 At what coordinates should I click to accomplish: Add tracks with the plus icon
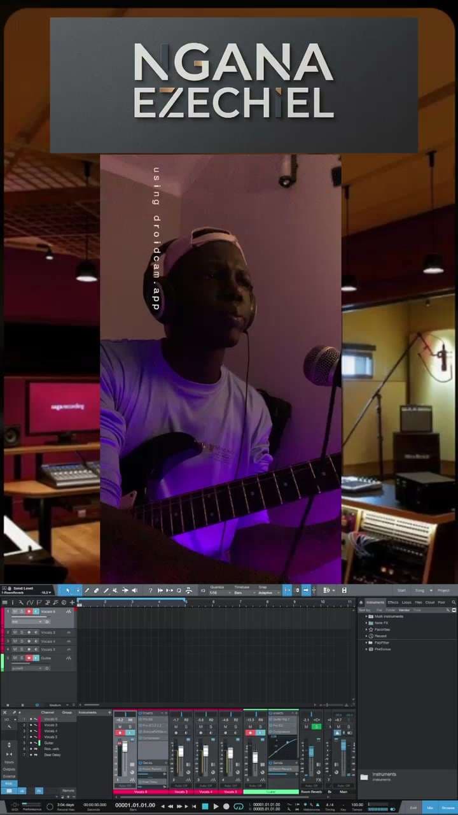(72, 602)
